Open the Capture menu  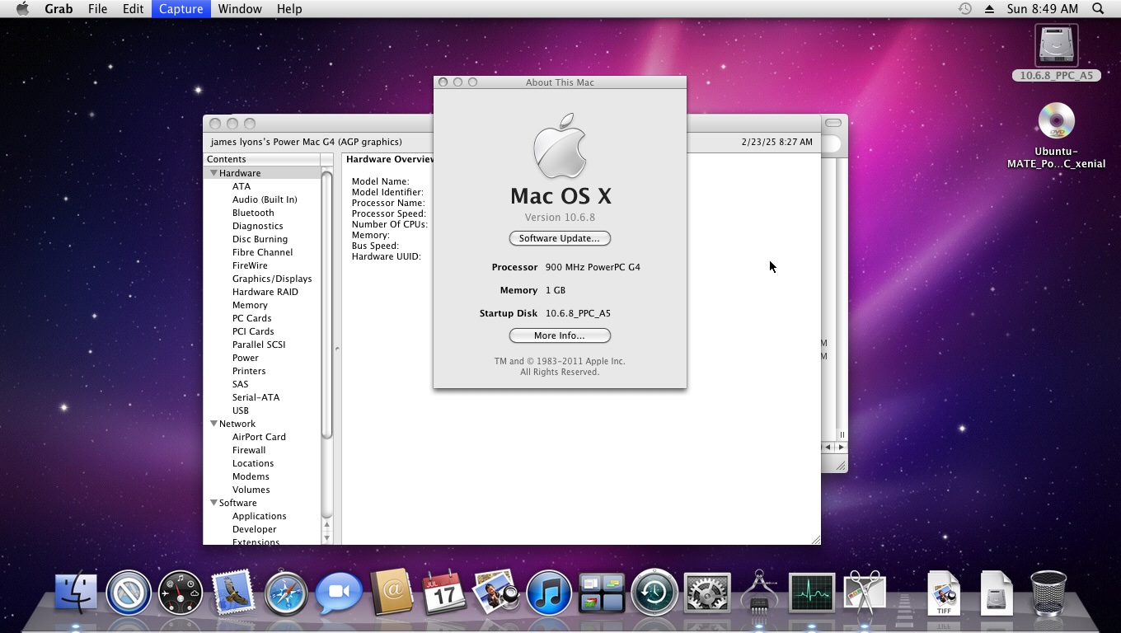tap(181, 9)
